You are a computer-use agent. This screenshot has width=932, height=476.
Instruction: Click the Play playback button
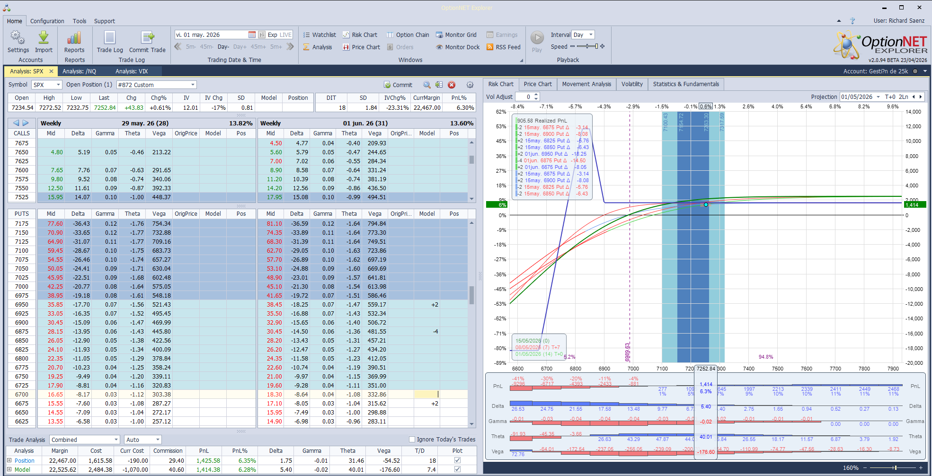click(x=537, y=37)
